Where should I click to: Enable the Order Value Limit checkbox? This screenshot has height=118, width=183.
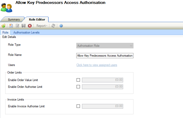(78, 80)
